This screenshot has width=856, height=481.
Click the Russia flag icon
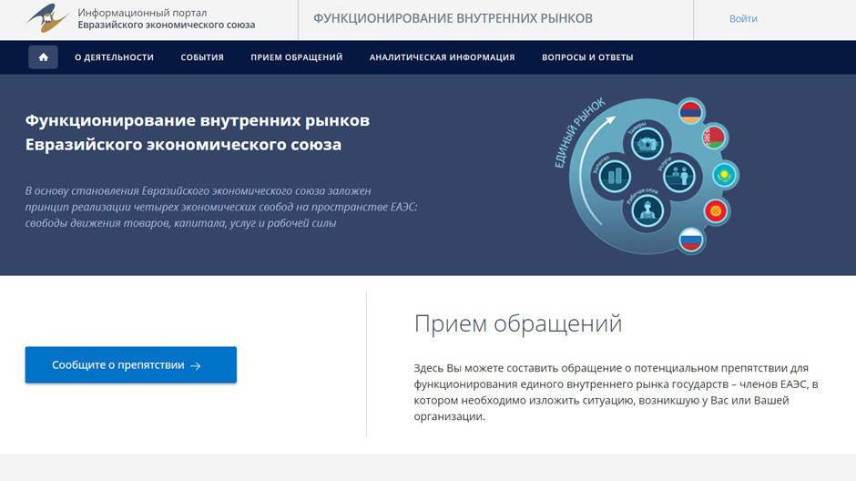pyautogui.click(x=691, y=240)
